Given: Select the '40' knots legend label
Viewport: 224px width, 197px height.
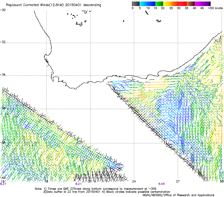Looking at the screenshot, I should [194, 8].
